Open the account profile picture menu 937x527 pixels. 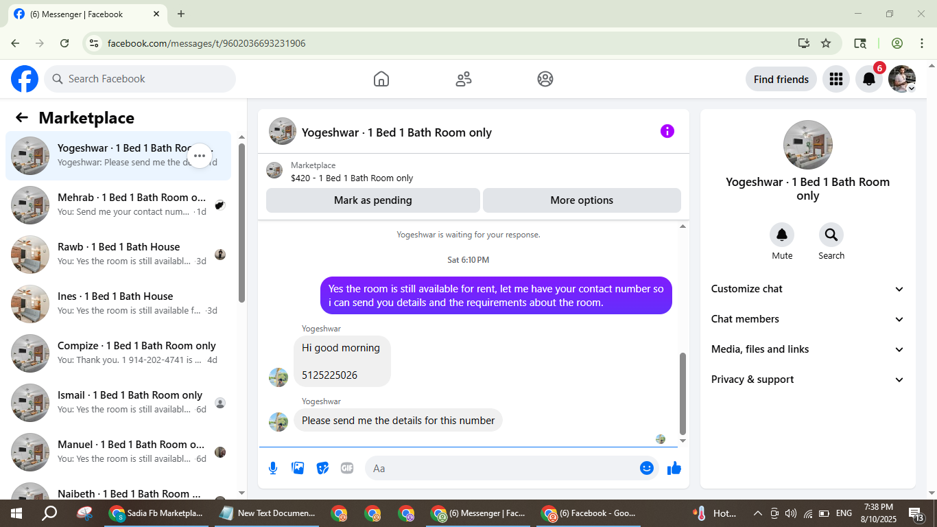coord(902,79)
